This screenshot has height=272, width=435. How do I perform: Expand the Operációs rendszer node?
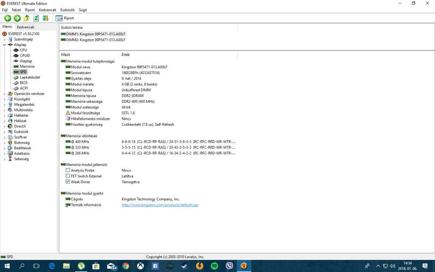pyautogui.click(x=5, y=94)
